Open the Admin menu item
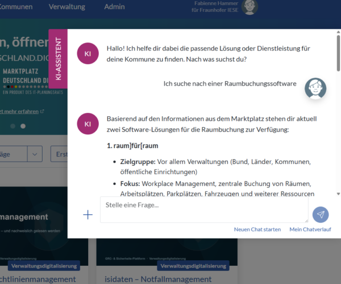Screen dimensions: 341x284 click(115, 7)
